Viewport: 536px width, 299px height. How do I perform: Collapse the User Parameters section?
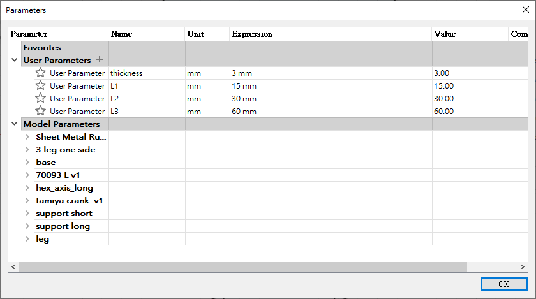coord(15,60)
